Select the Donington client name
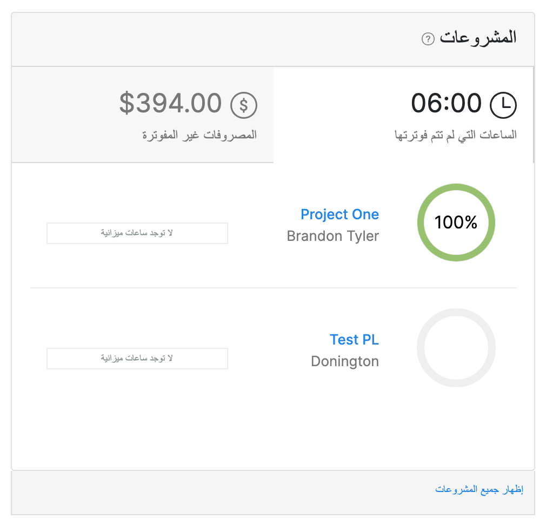The height and width of the screenshot is (526, 546). (x=345, y=361)
